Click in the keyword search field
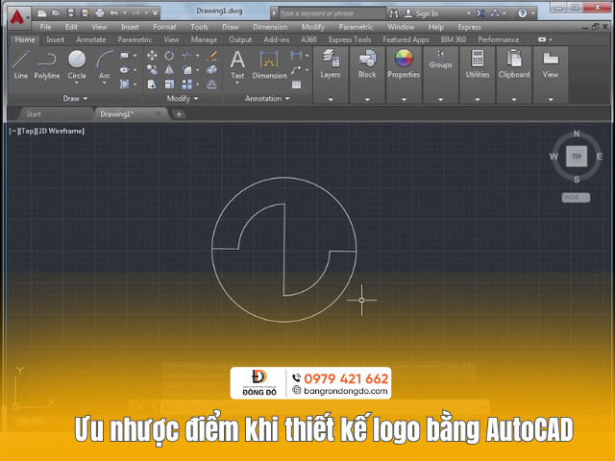The width and height of the screenshot is (615, 461). pos(332,13)
